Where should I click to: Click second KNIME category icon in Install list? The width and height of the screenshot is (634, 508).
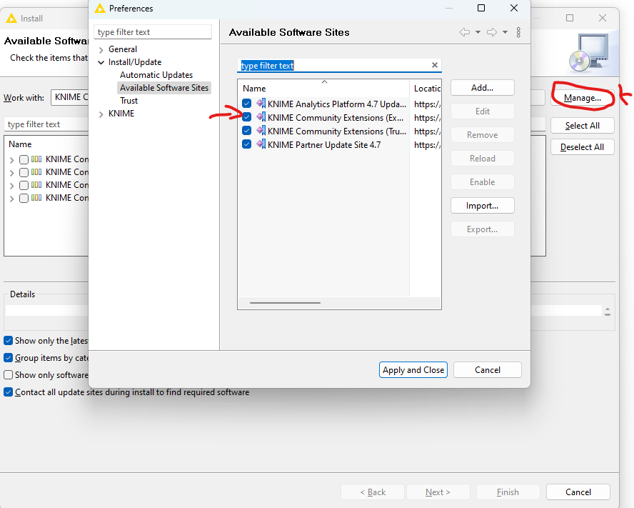(36, 171)
